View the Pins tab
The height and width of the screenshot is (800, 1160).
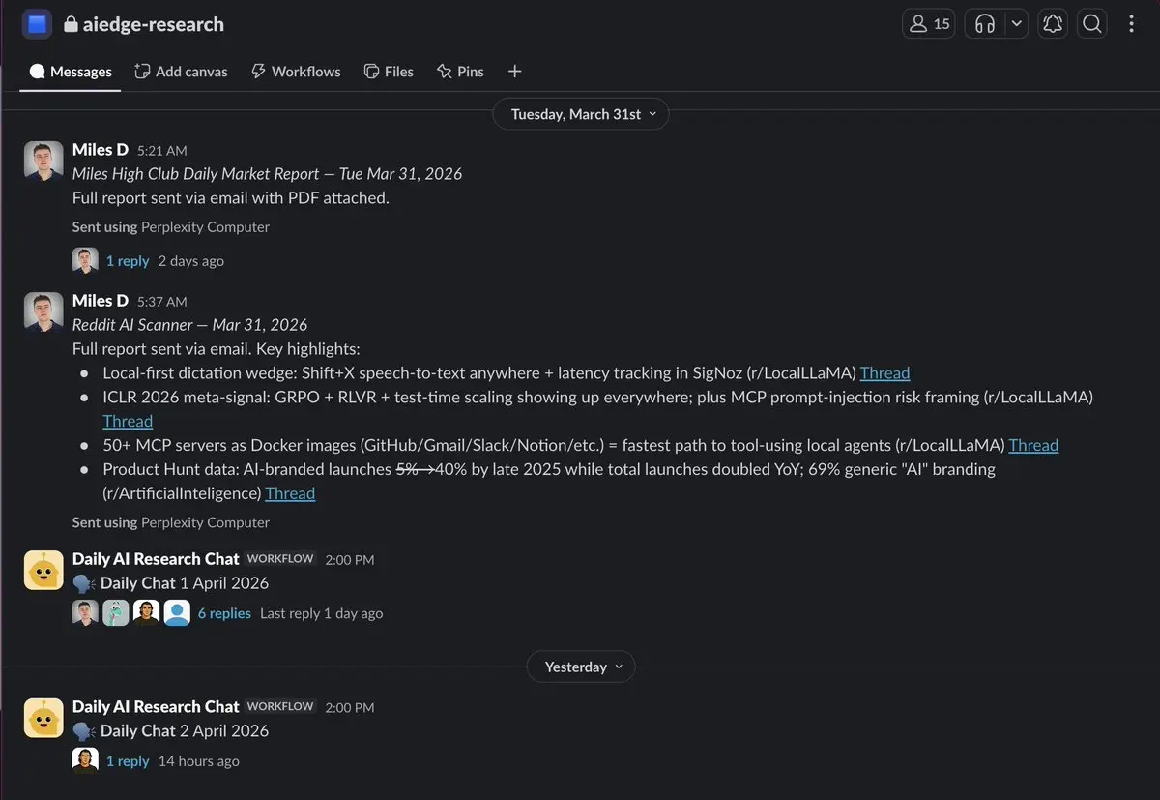click(460, 72)
